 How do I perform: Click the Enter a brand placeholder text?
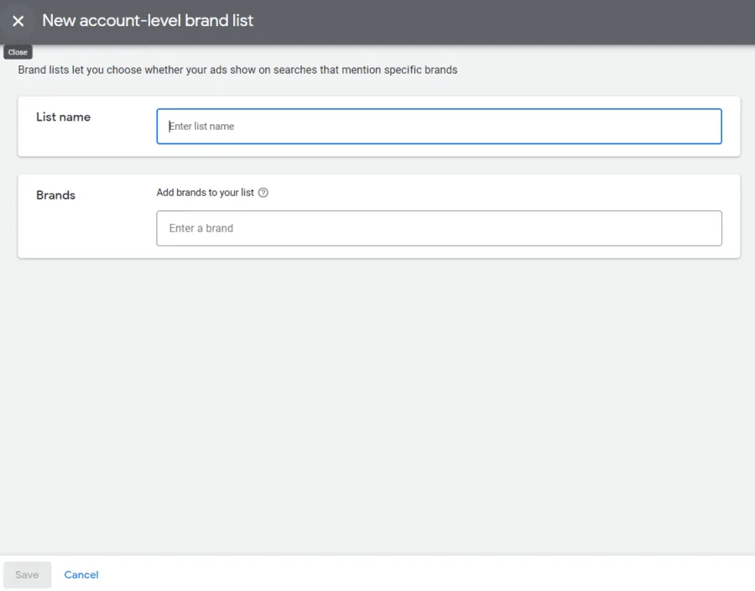click(201, 228)
